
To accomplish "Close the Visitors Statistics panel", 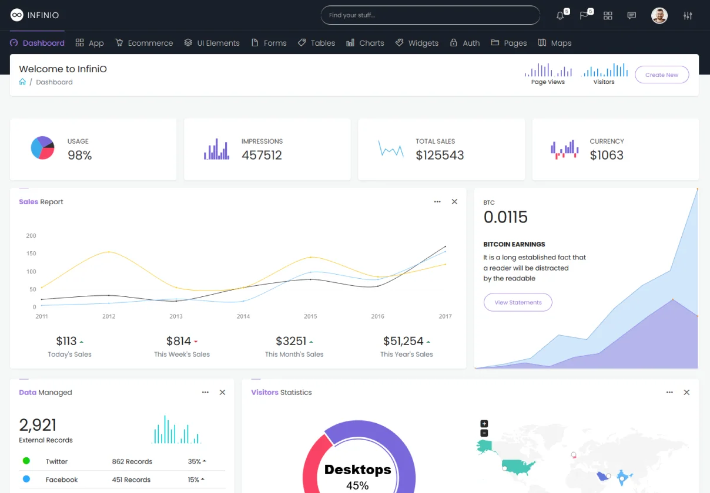I will click(686, 392).
